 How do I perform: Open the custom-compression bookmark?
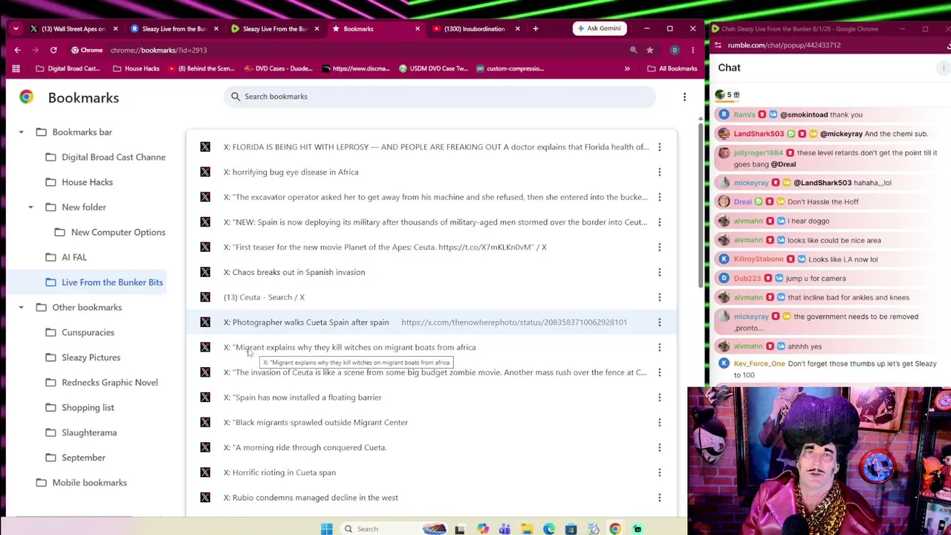pos(510,68)
